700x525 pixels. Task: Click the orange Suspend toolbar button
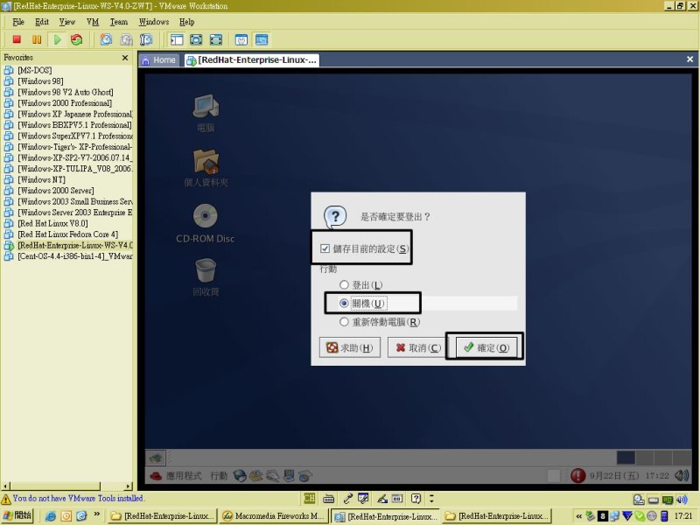tap(37, 39)
